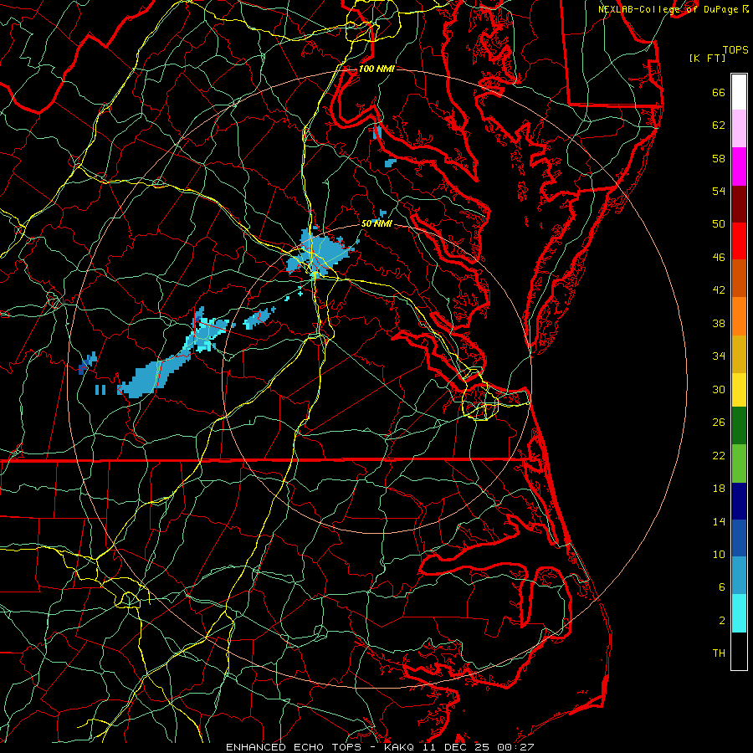753x753 pixels.
Task: Click the "[K FT]" units label
Action: click(x=707, y=59)
